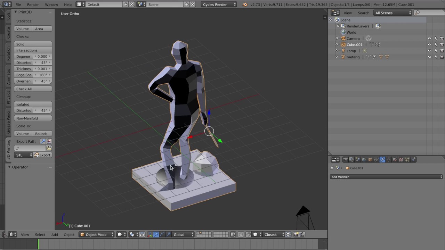
Task: Toggle Camera visibility in the outliner
Action: pyautogui.click(x=429, y=39)
